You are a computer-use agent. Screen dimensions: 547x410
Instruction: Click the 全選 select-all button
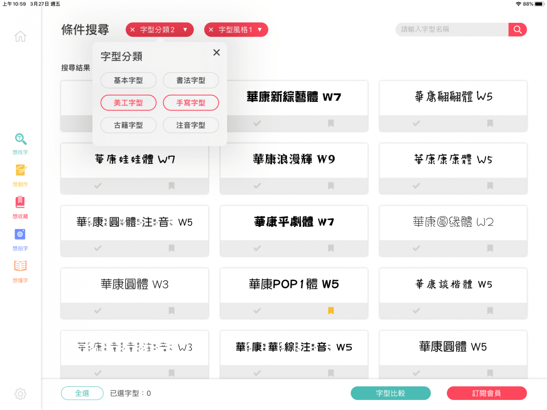tap(82, 393)
